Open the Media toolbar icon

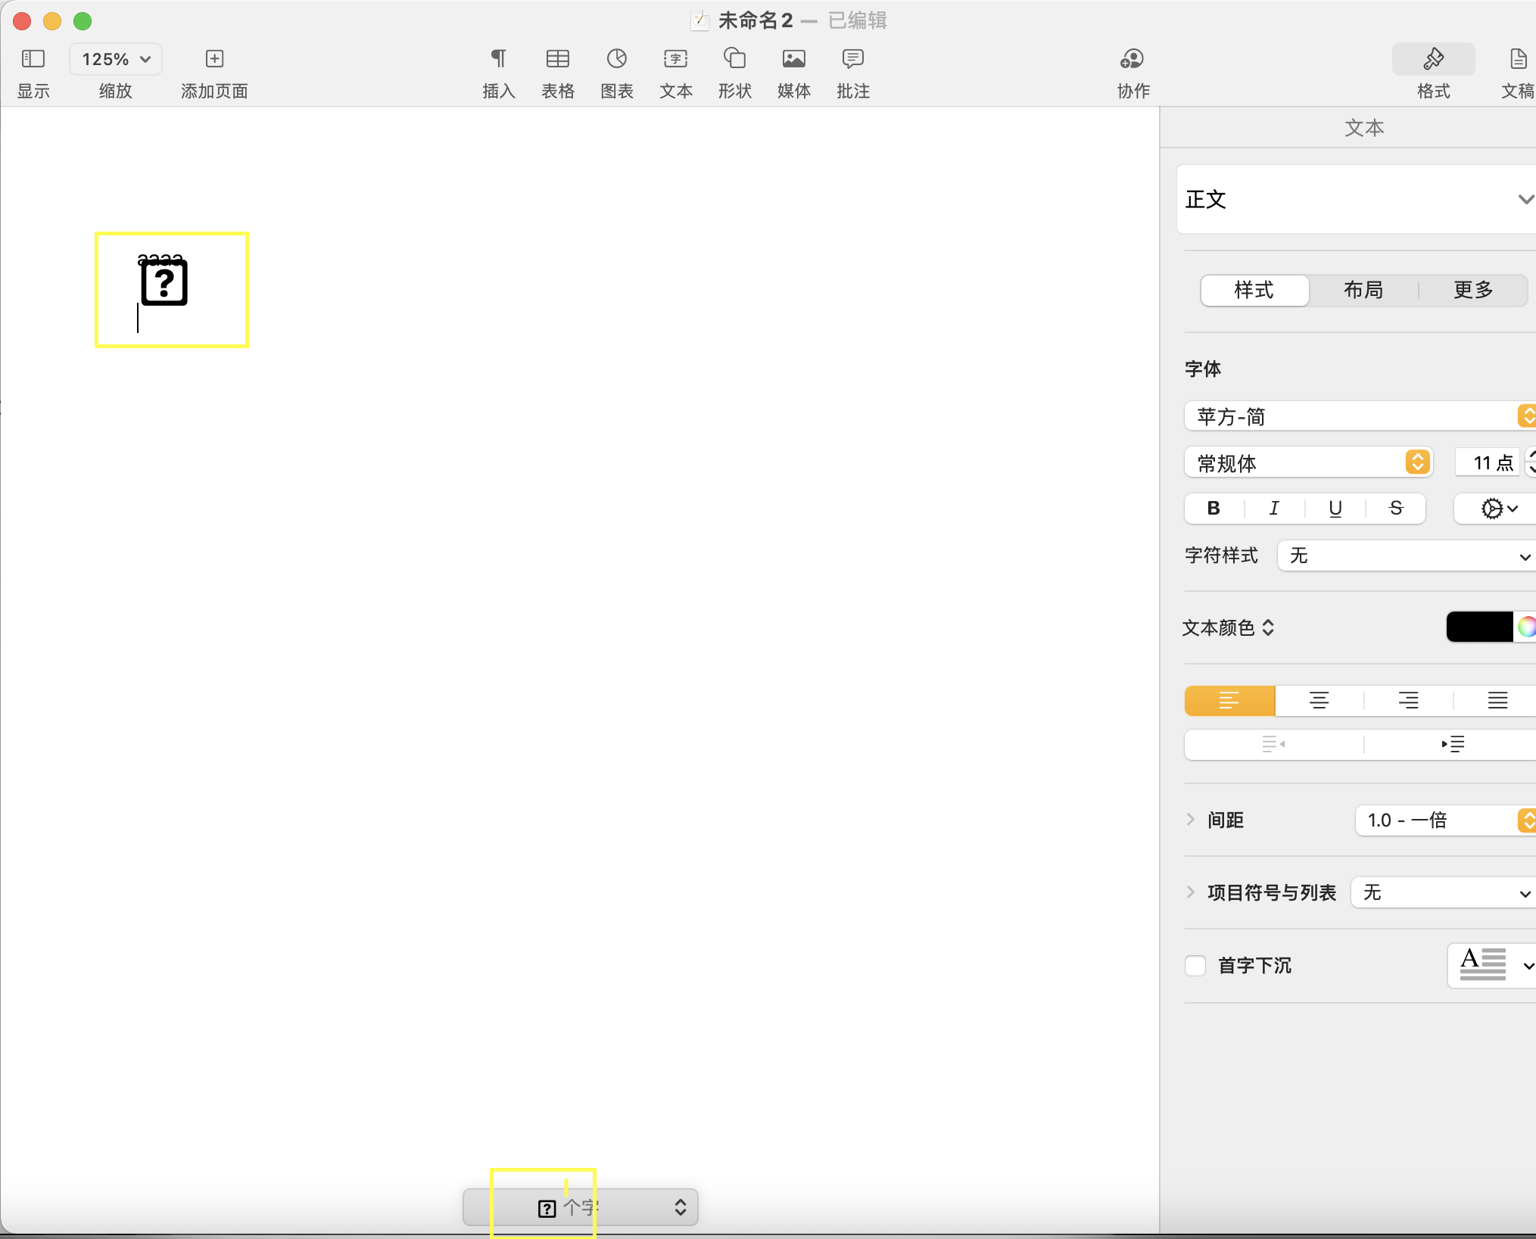(793, 59)
